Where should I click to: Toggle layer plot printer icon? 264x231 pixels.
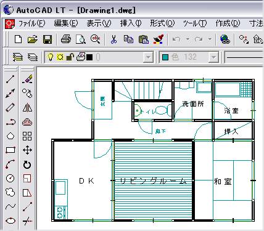point(81,57)
